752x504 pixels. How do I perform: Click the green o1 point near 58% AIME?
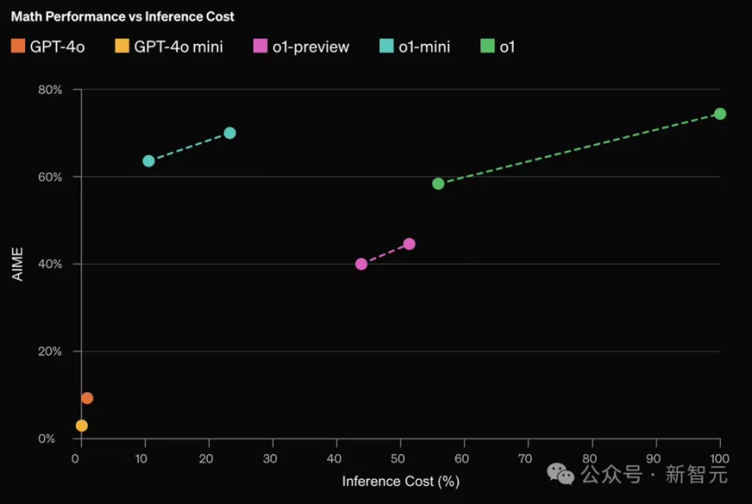438,184
